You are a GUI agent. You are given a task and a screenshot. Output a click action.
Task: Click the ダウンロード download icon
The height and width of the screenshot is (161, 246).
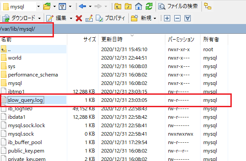[x=6, y=18]
